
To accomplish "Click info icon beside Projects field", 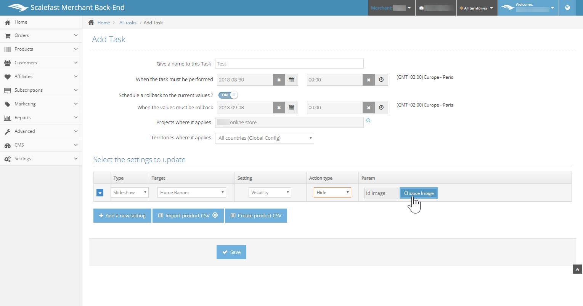I will pos(368,121).
